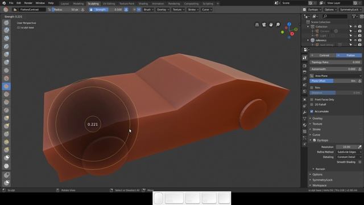Adjust the Plane Offset slider
This screenshot has width=364, height=205.
333,81
